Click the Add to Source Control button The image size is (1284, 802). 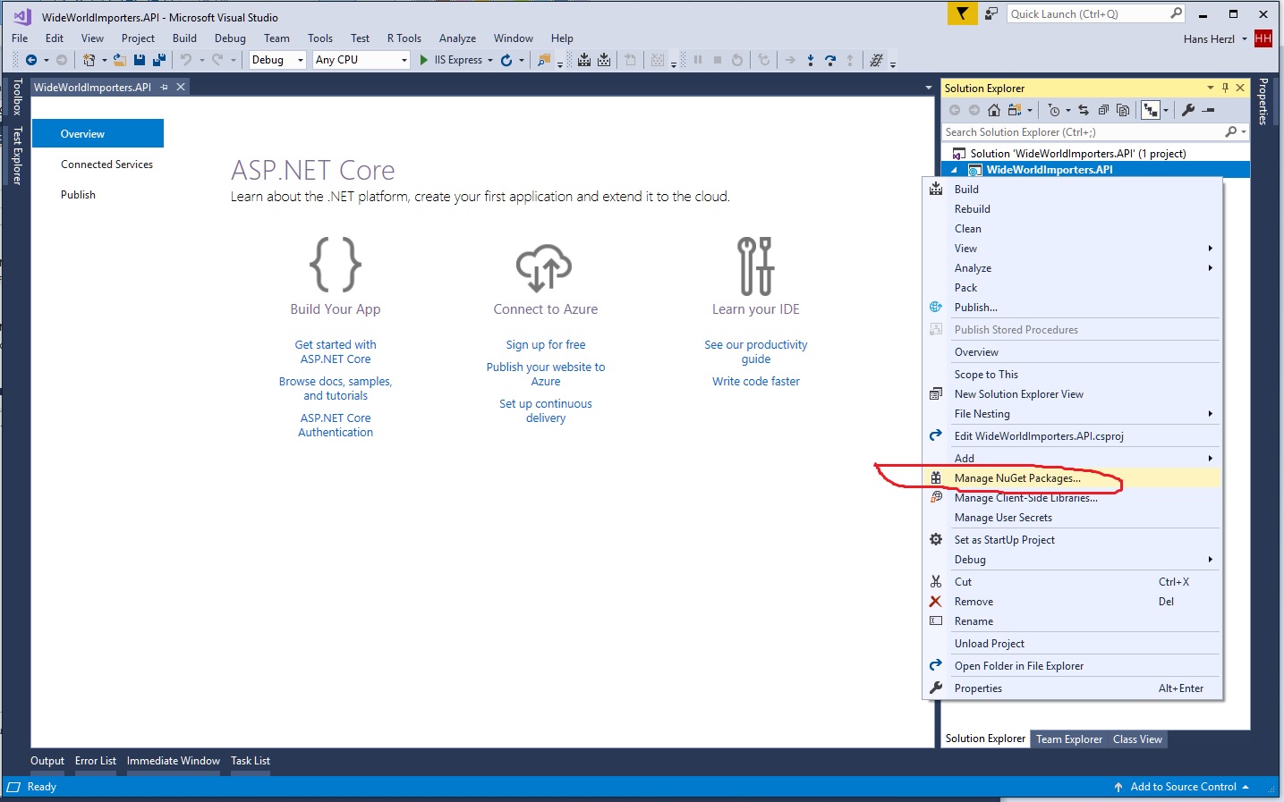pos(1183,787)
